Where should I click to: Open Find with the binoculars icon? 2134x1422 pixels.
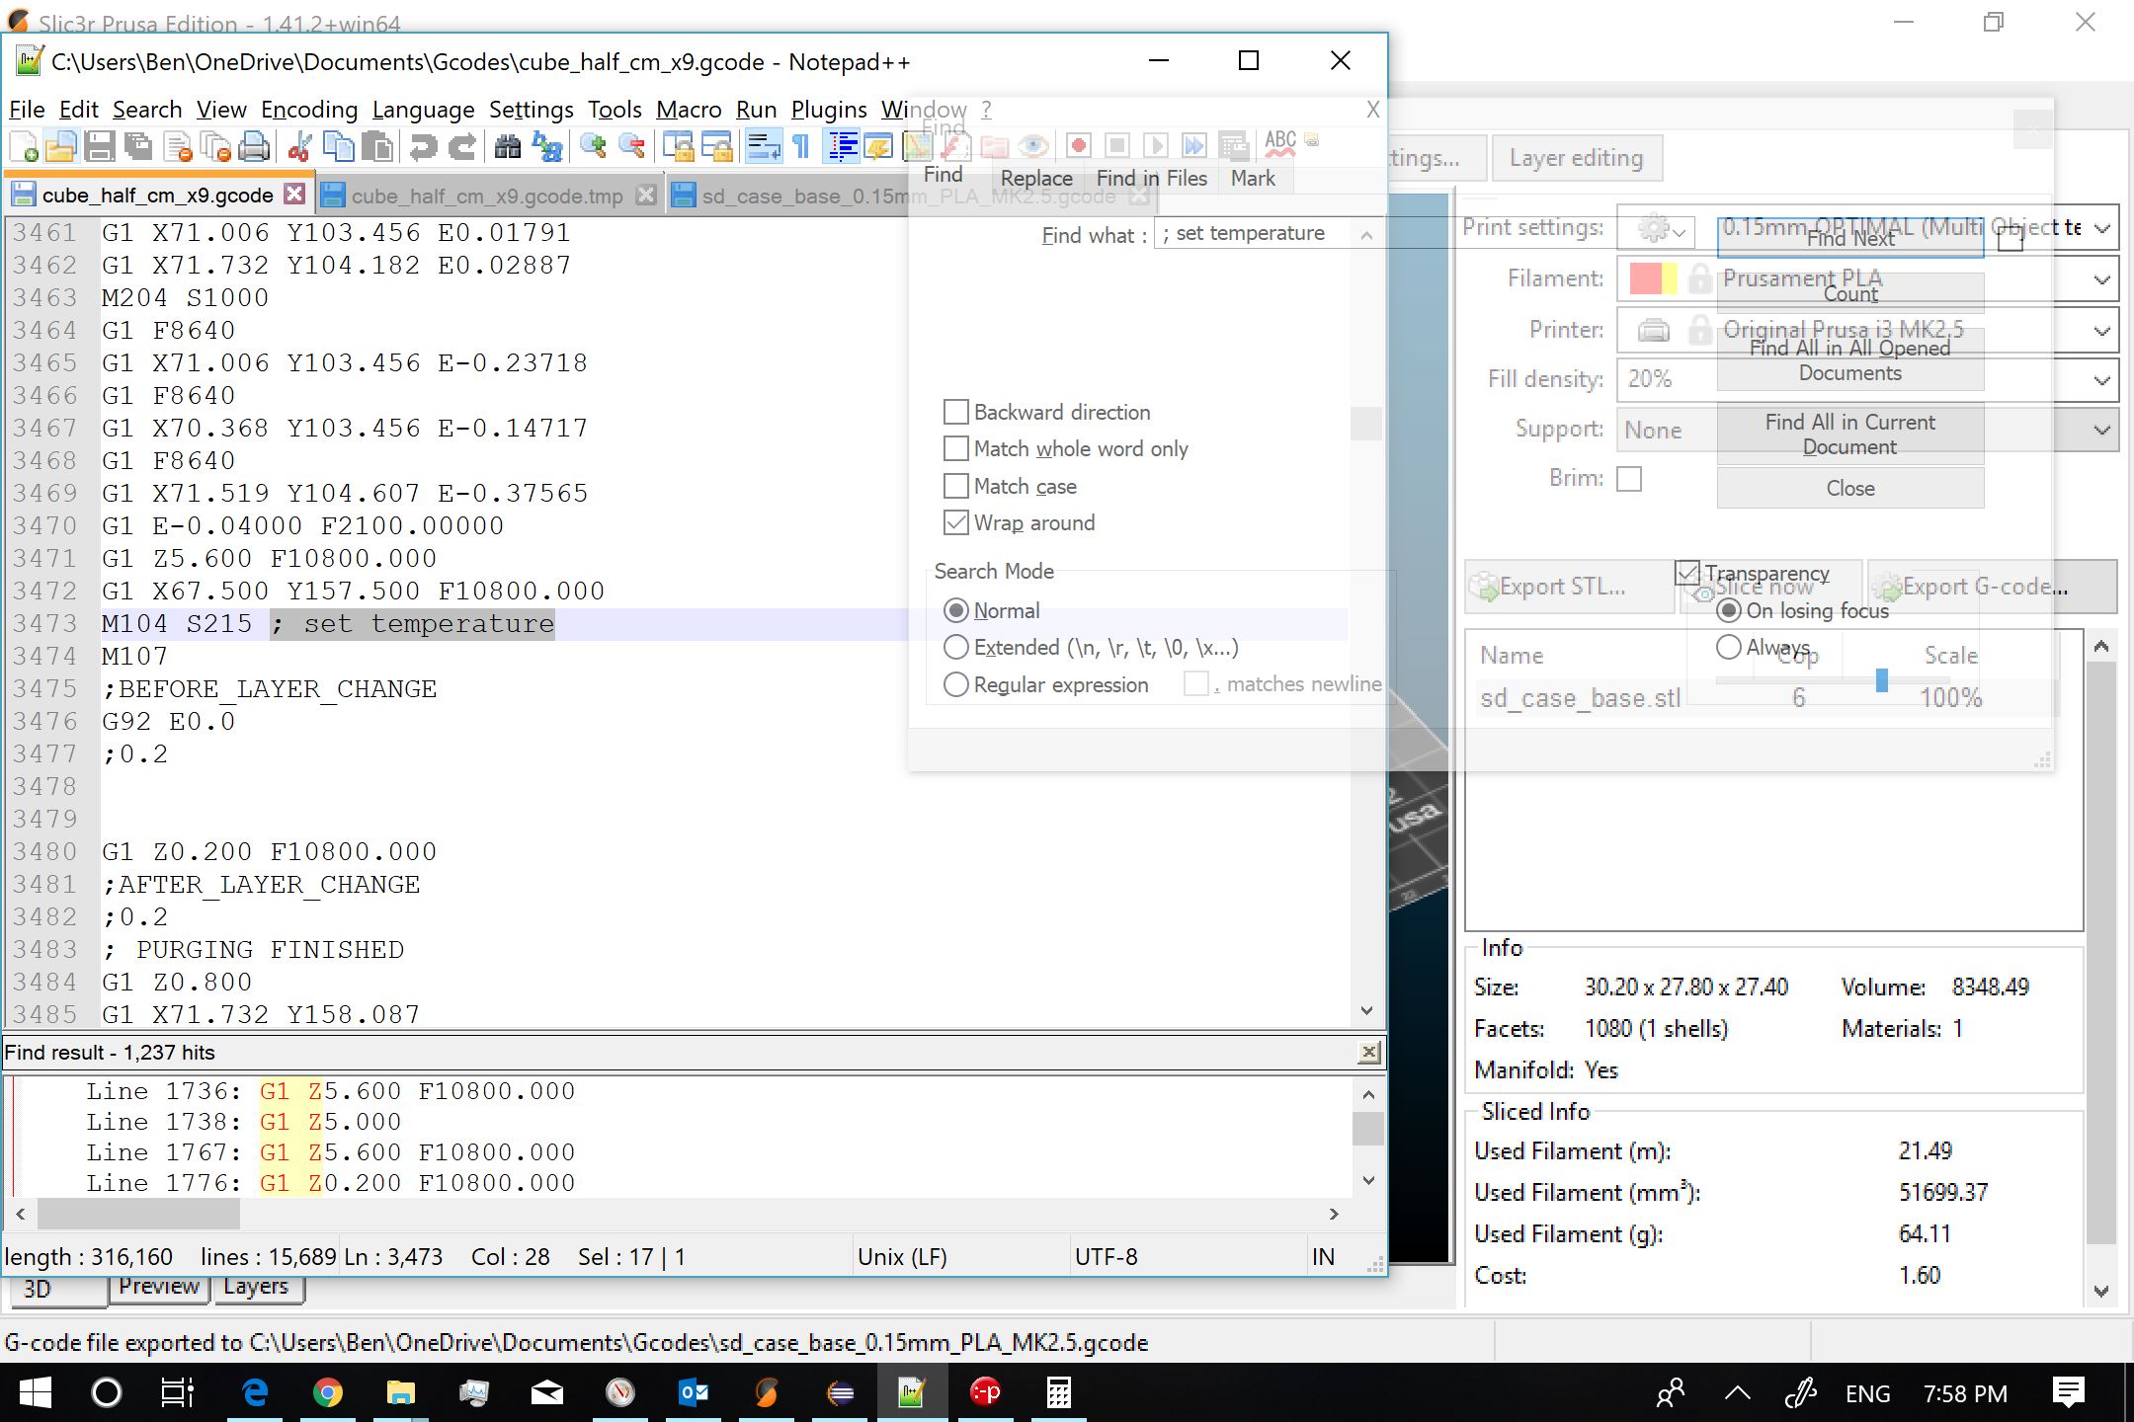[x=507, y=147]
